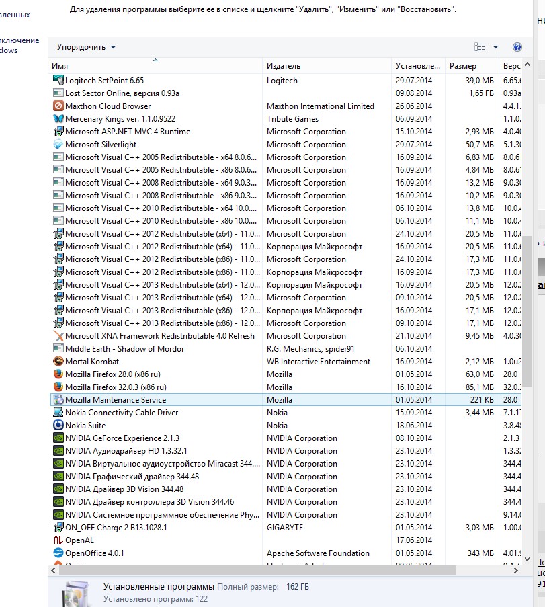This screenshot has height=607, width=545.
Task: Click publisher GIGABYTE
Action: (285, 527)
